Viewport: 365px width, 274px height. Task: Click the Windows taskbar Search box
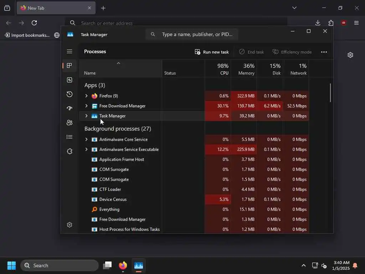(60, 265)
